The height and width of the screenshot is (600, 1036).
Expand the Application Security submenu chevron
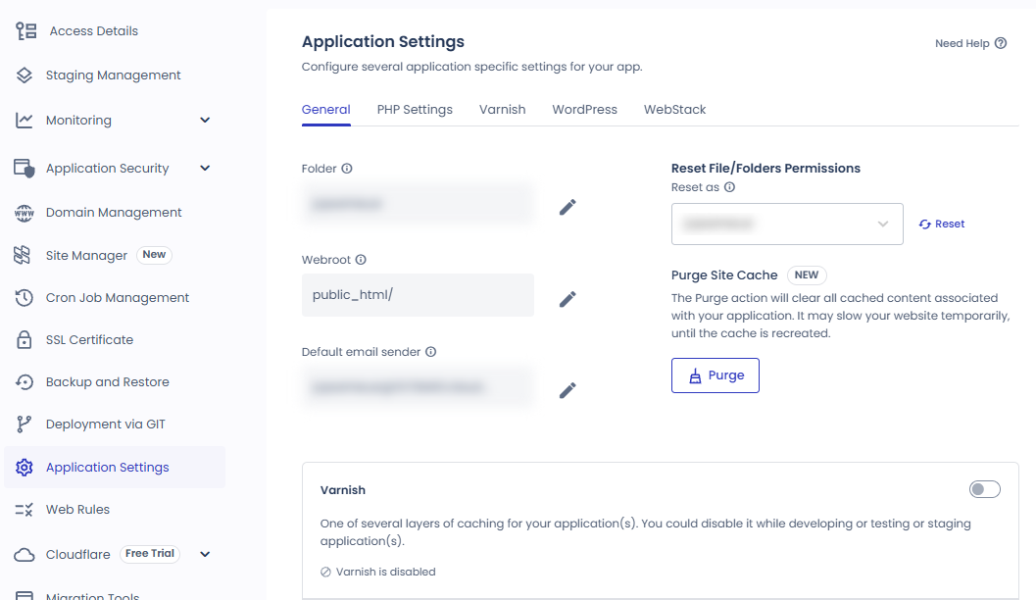tap(205, 168)
